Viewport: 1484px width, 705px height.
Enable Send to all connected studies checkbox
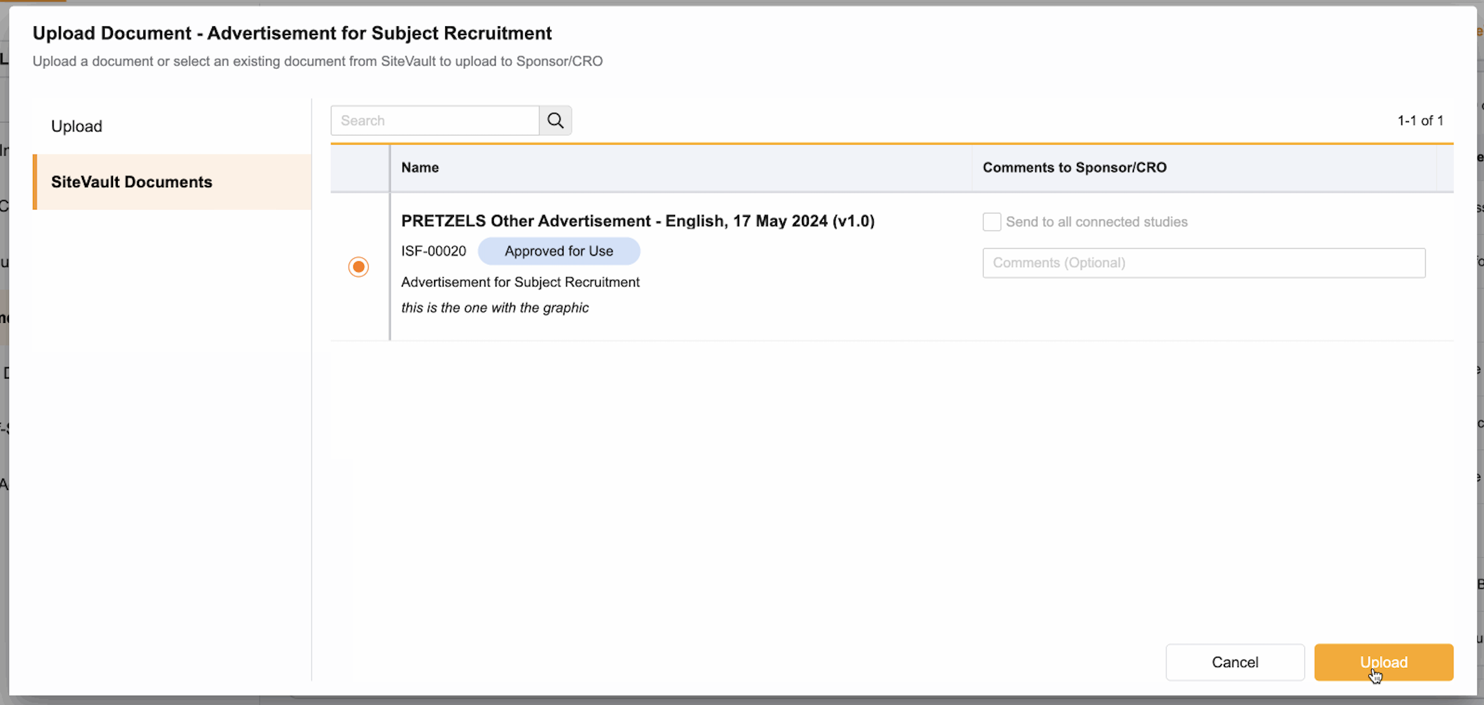click(991, 222)
